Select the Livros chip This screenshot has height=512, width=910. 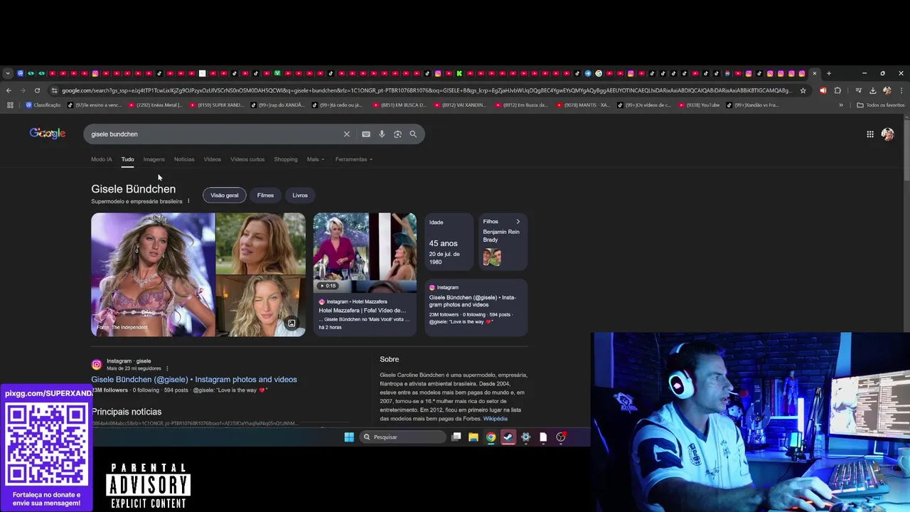point(300,196)
